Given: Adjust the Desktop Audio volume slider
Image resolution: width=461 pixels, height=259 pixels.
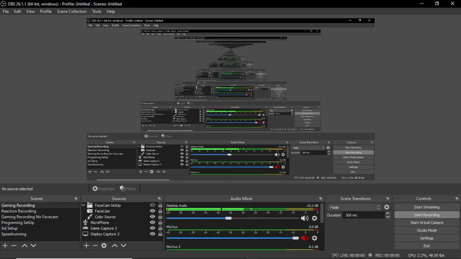Looking at the screenshot, I should click(228, 218).
